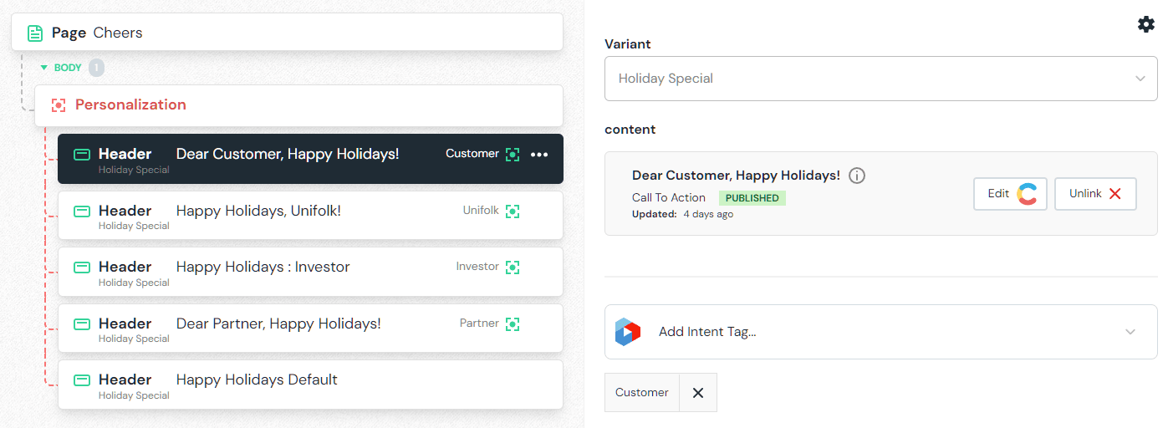Select the Happy Holidays Default header
This screenshot has height=428, width=1168.
coord(257,380)
